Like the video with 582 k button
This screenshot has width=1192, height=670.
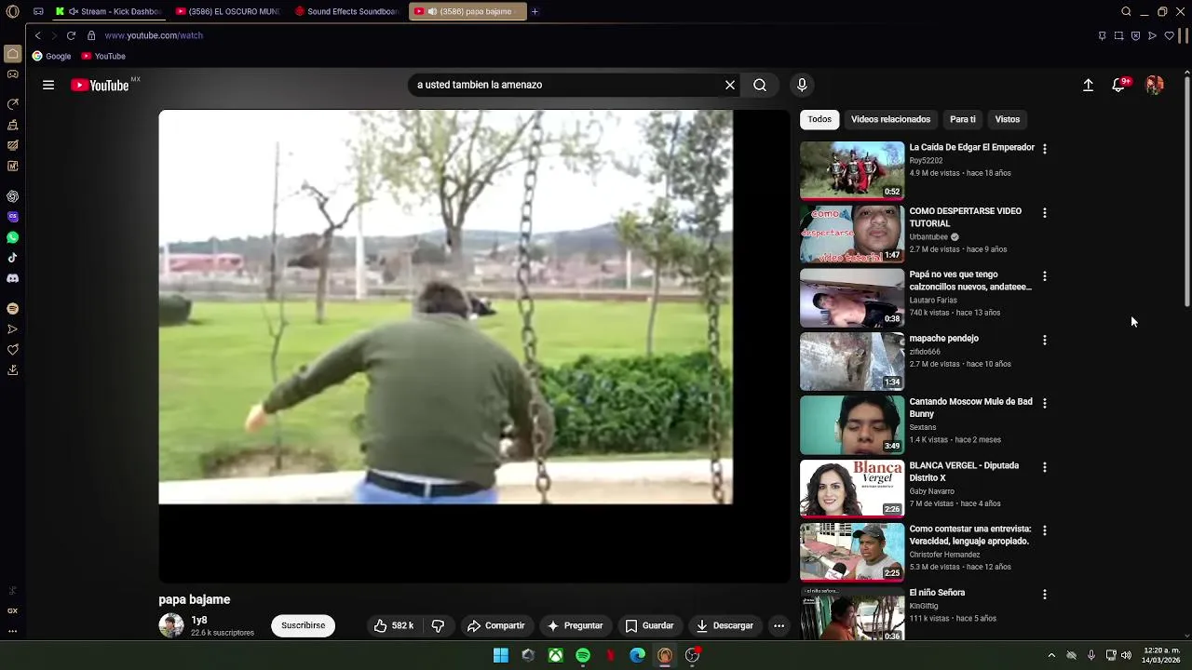pyautogui.click(x=393, y=625)
